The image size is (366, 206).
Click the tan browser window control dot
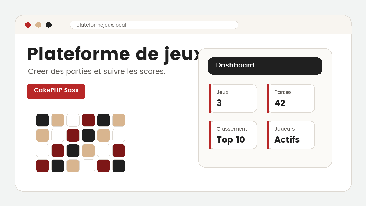click(x=38, y=25)
